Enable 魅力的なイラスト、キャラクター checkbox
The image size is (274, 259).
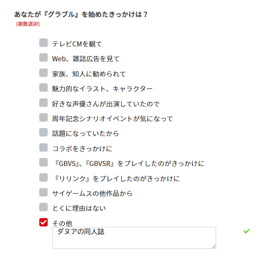(x=43, y=88)
